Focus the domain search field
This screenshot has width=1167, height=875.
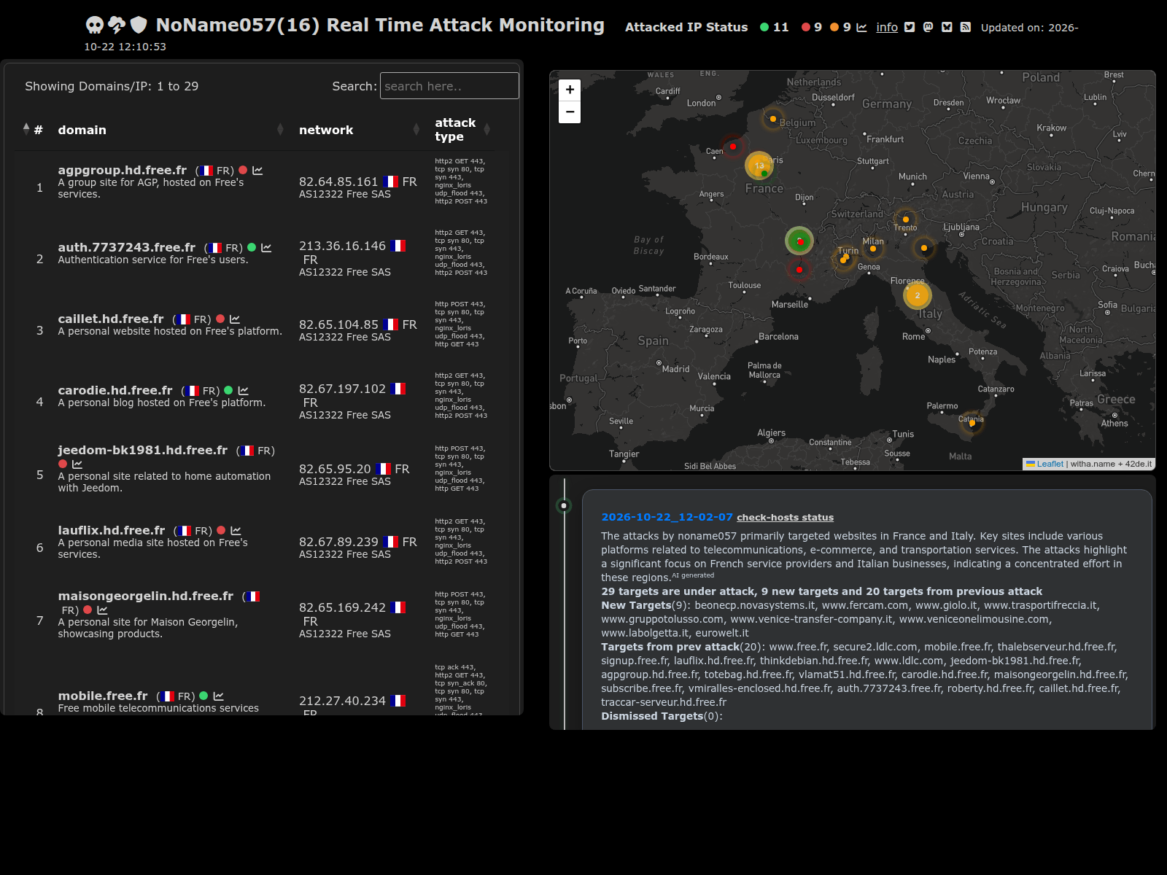(449, 86)
